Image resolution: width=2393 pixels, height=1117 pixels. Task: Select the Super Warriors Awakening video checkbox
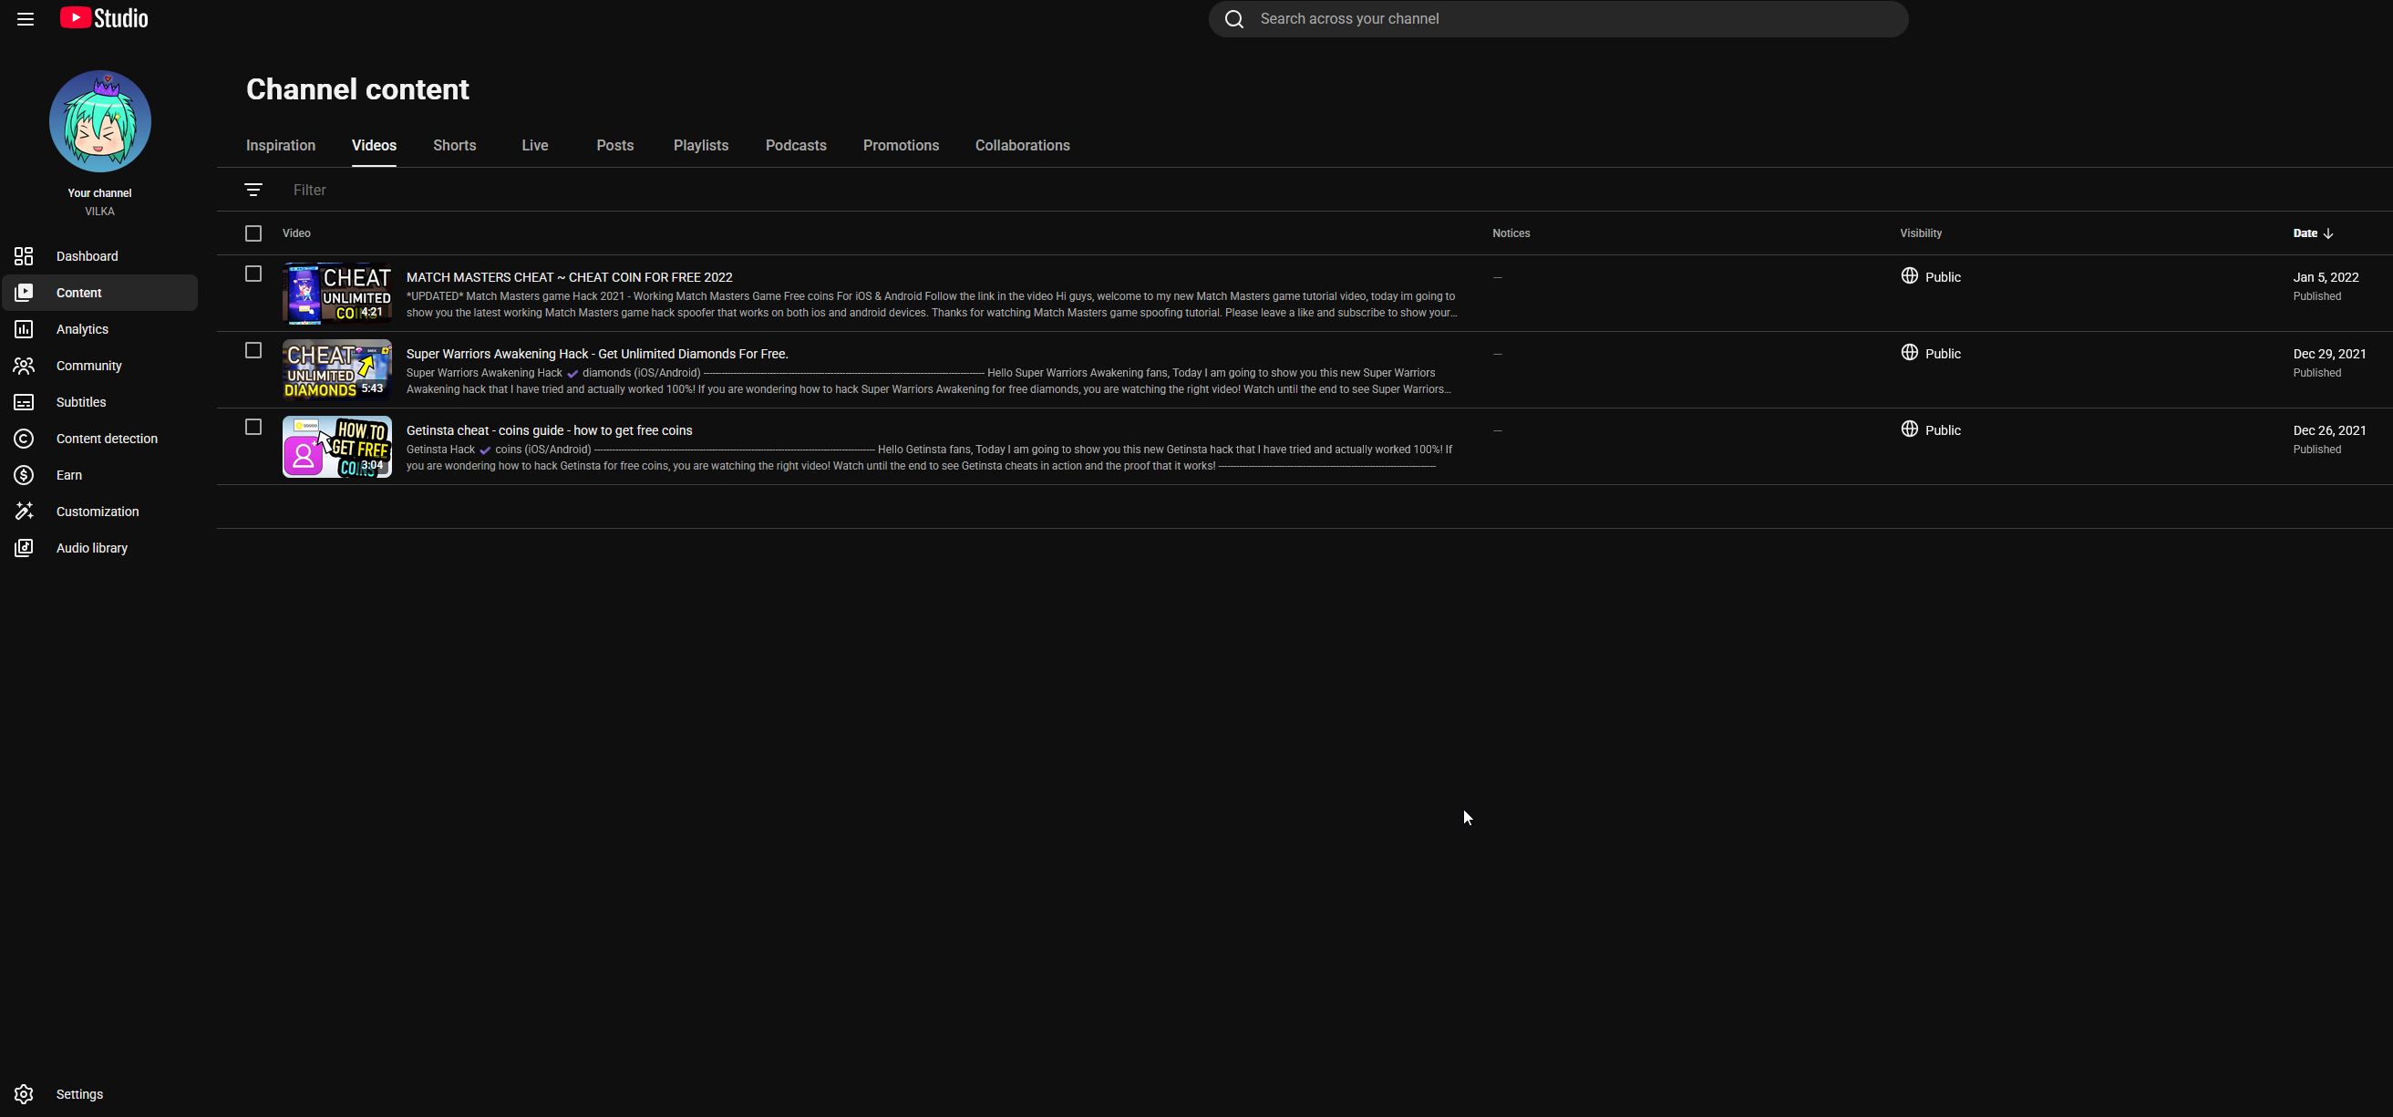tap(253, 350)
